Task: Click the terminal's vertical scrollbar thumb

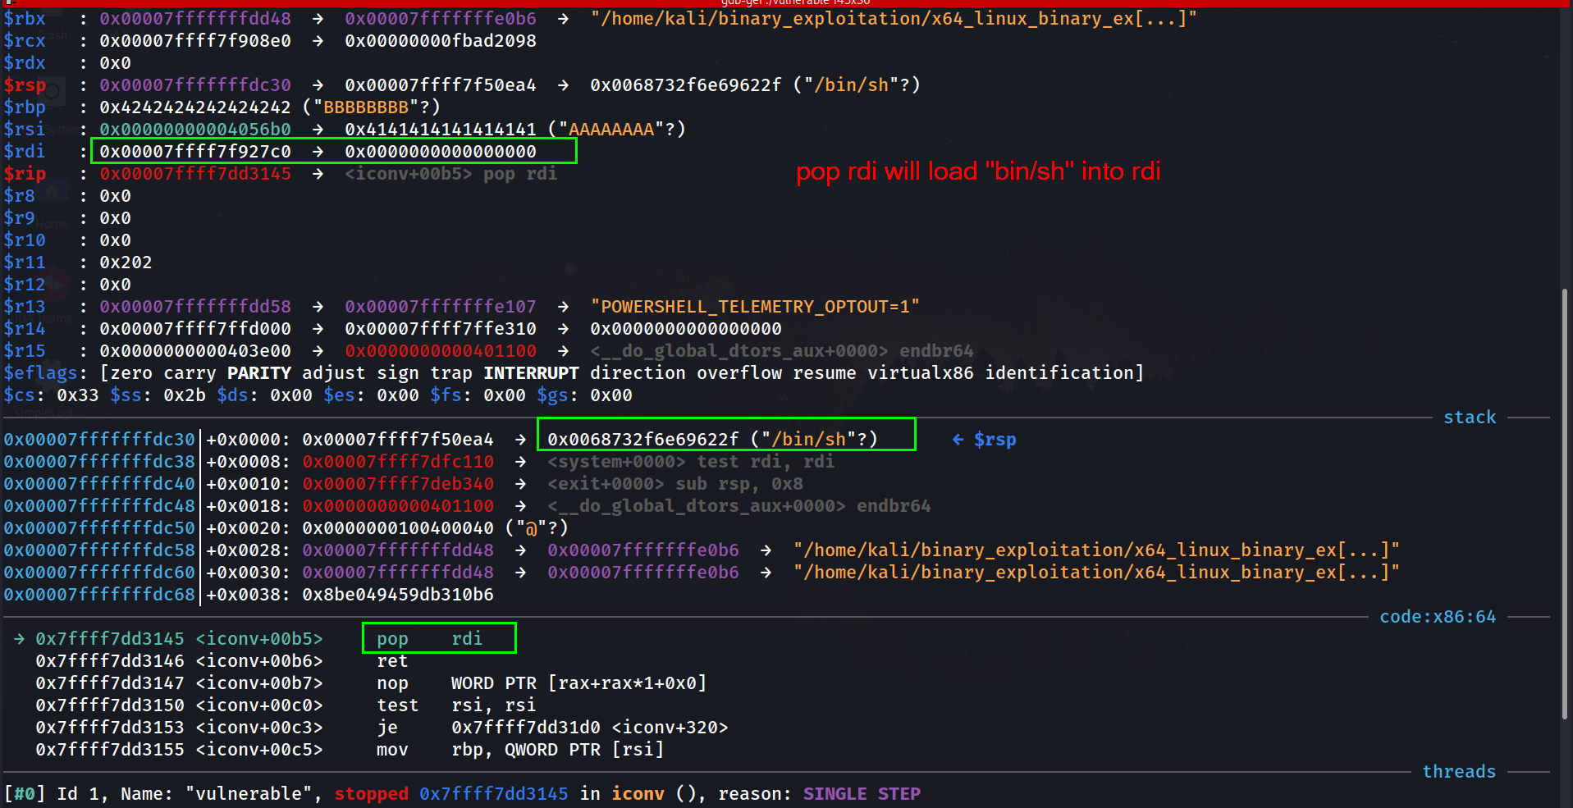Action: pos(1566,504)
